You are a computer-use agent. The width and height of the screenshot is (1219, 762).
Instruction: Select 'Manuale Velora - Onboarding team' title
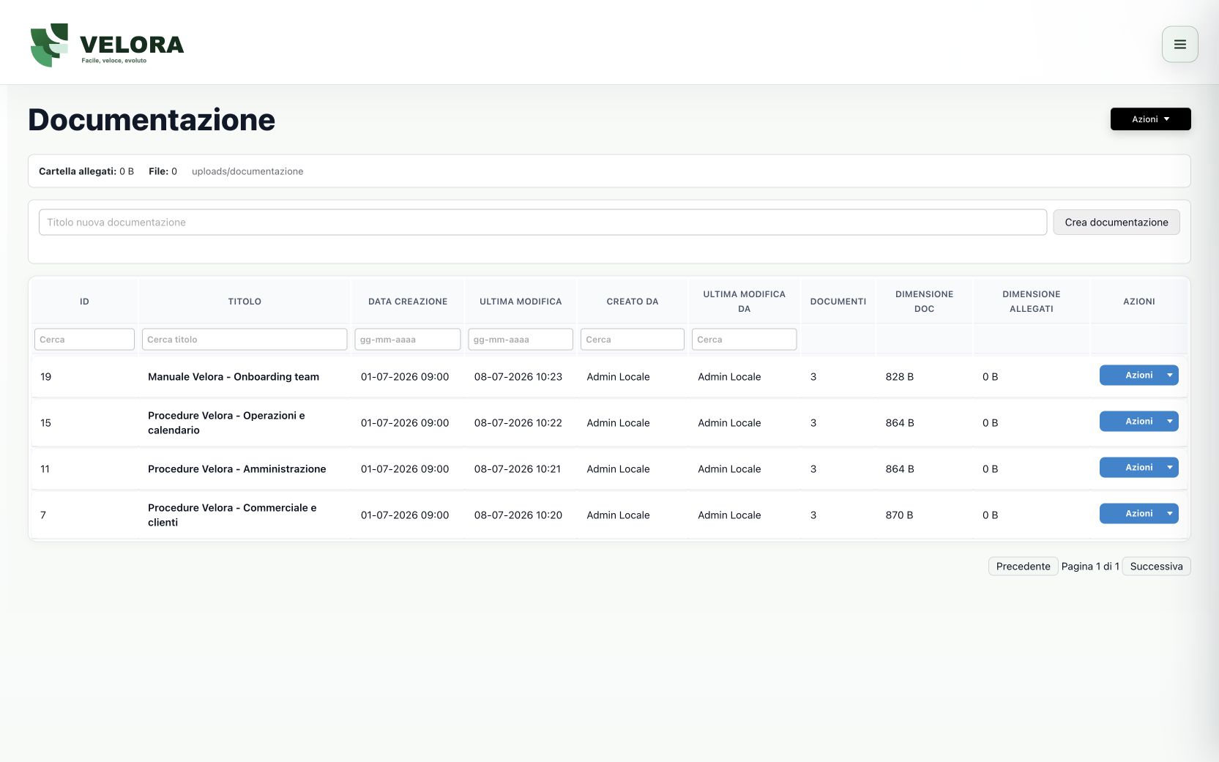click(x=234, y=377)
